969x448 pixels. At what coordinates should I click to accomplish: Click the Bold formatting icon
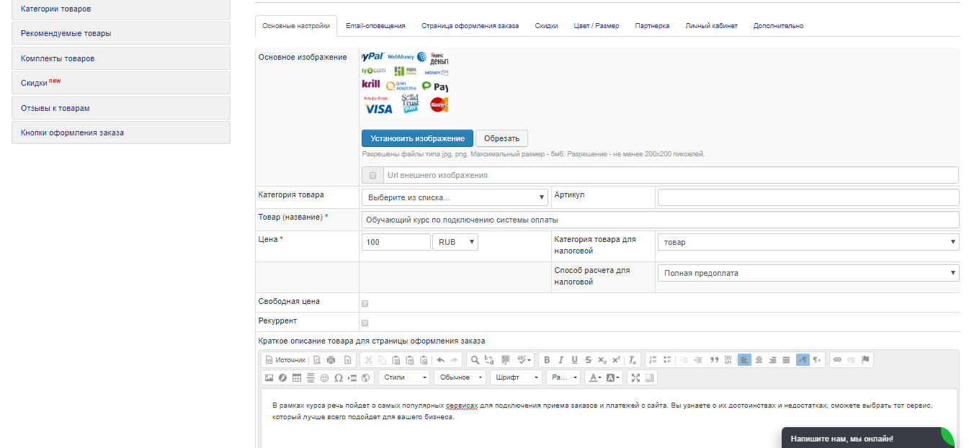(547, 360)
